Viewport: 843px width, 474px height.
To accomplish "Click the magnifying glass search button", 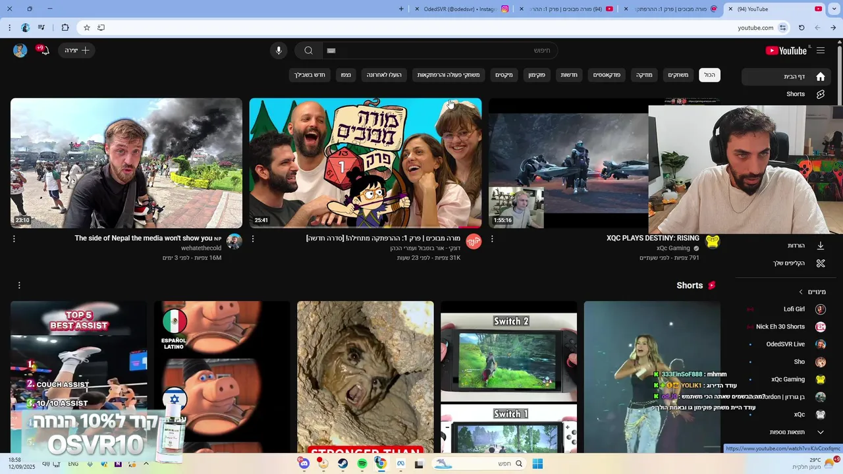I will tap(308, 51).
